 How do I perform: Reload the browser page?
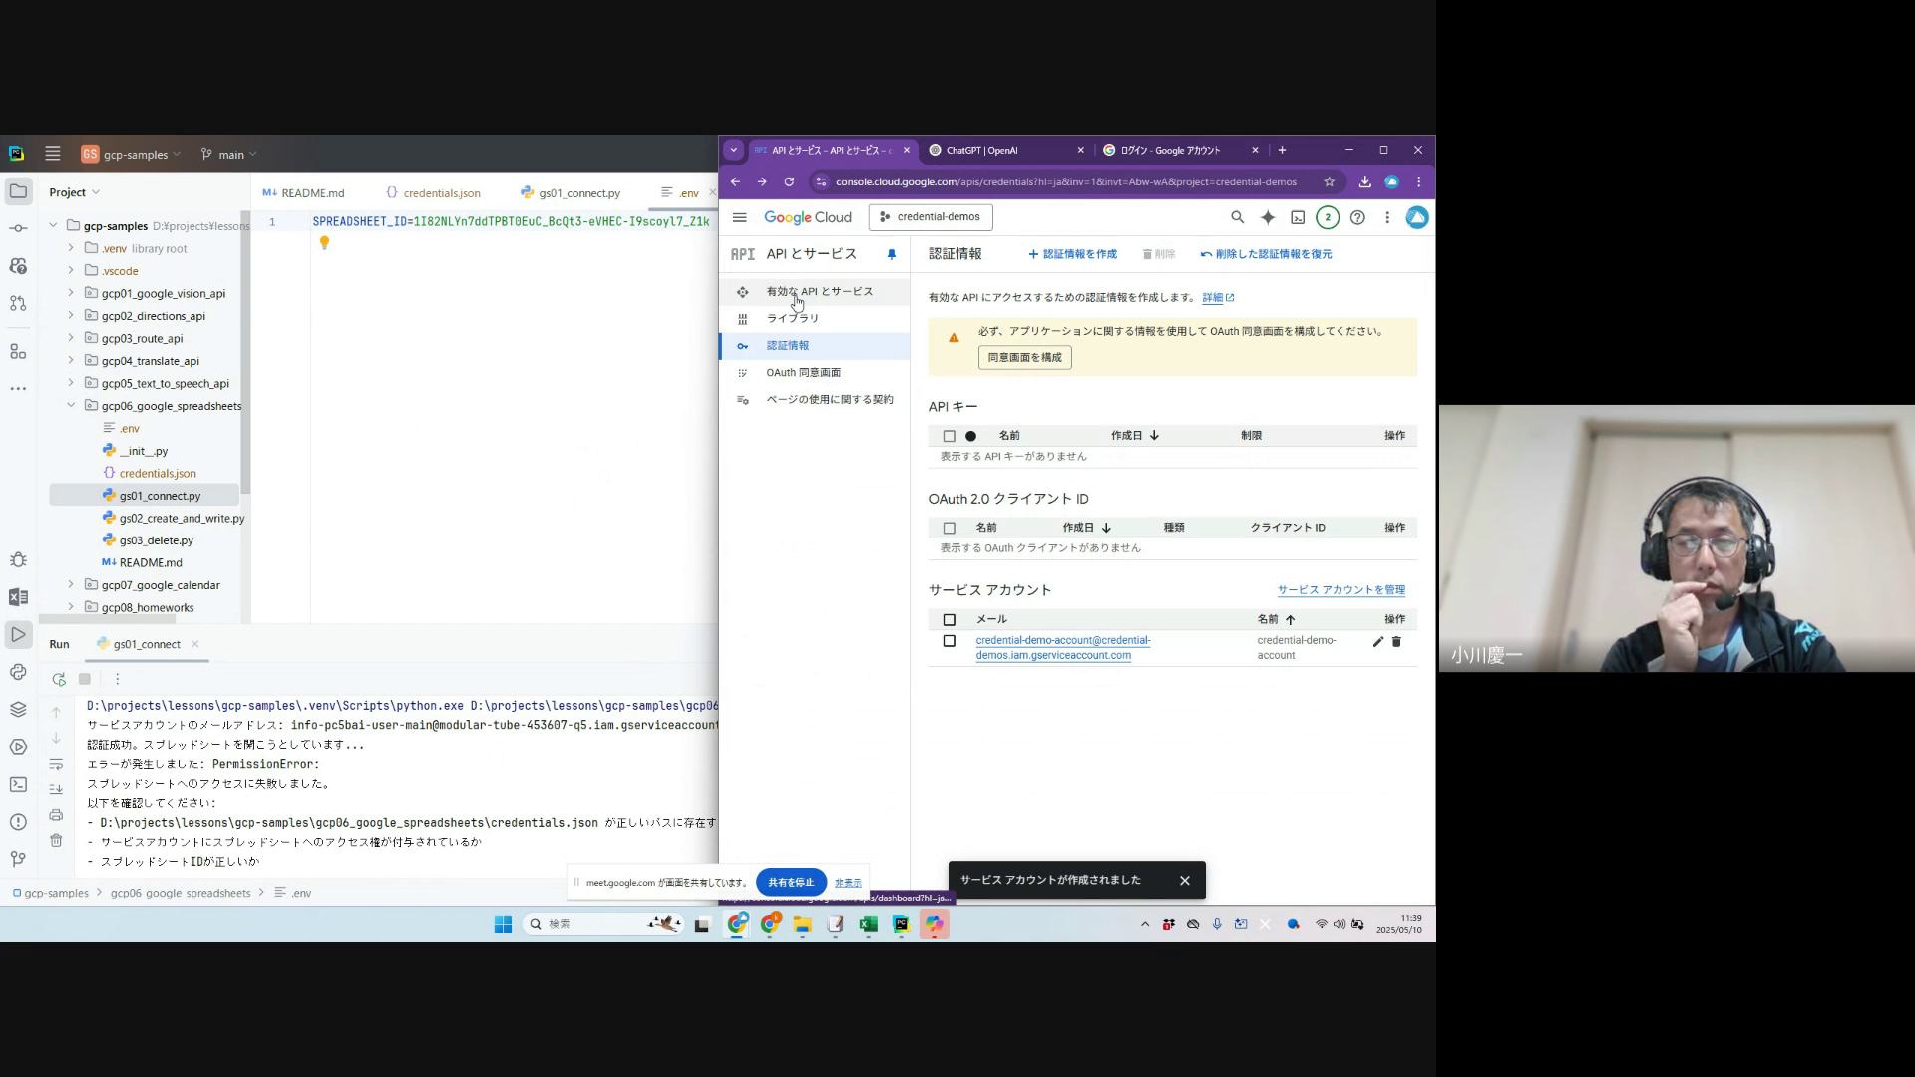(x=789, y=181)
